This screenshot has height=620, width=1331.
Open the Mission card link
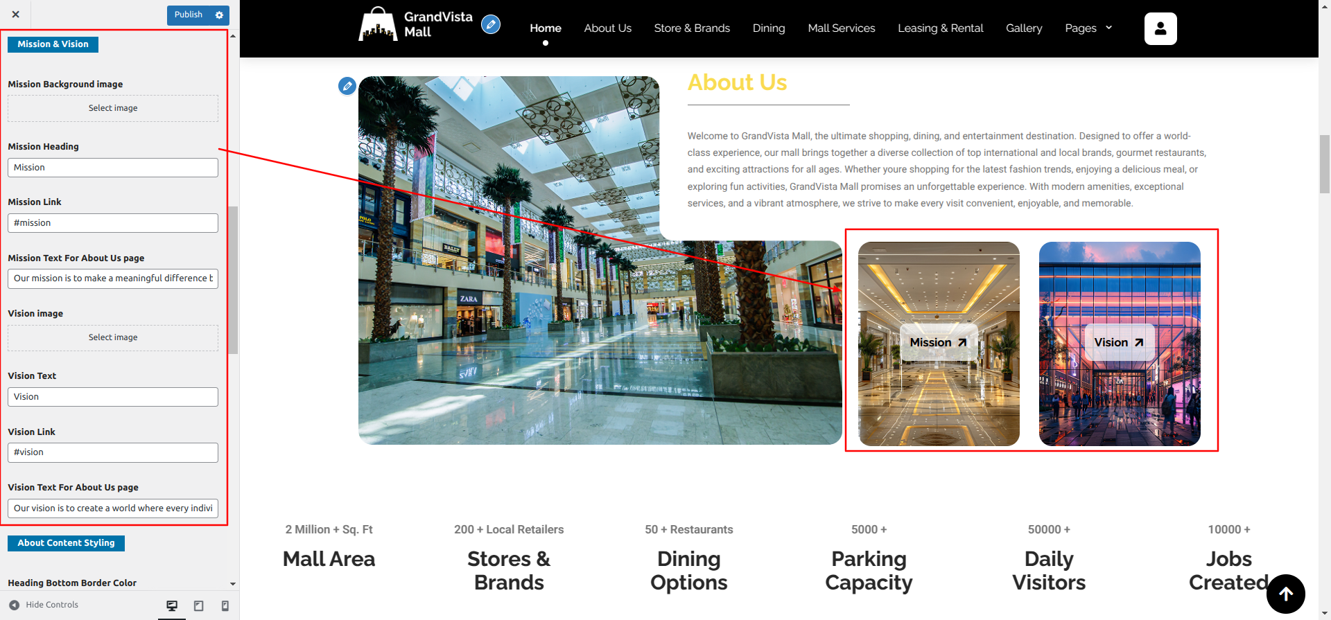[938, 342]
